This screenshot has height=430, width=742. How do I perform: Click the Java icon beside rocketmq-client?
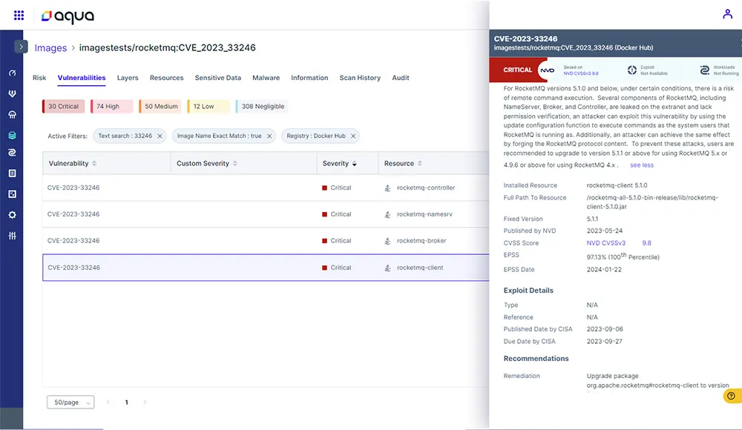pos(387,268)
